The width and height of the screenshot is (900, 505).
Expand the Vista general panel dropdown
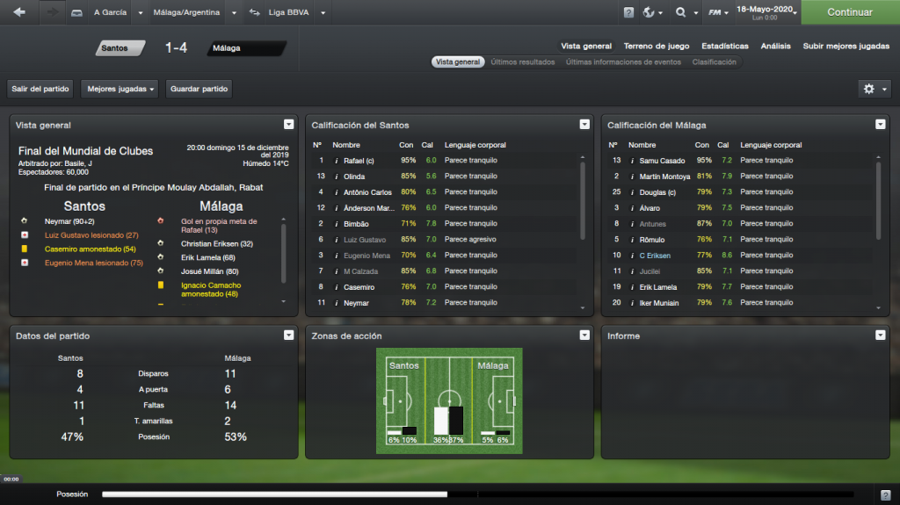click(x=288, y=125)
